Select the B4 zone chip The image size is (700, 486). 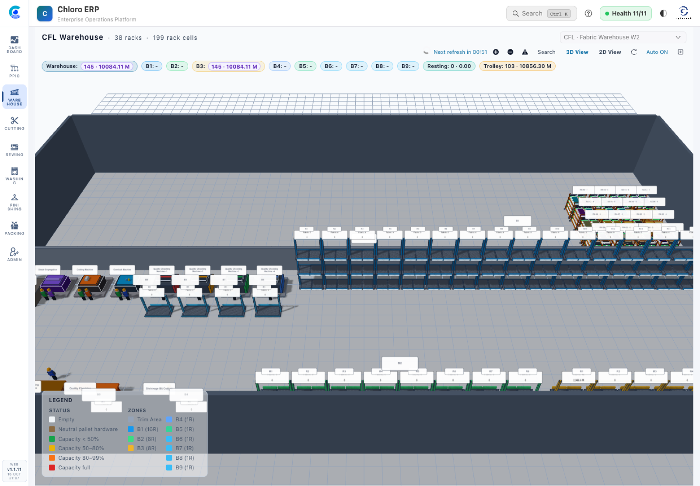click(x=280, y=66)
